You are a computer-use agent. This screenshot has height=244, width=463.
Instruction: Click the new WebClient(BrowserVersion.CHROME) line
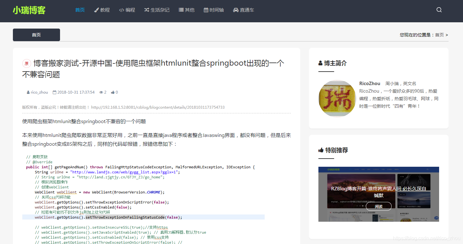pos(100,192)
